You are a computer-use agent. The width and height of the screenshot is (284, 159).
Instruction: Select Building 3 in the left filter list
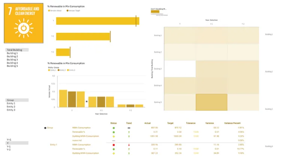[x=12, y=60]
